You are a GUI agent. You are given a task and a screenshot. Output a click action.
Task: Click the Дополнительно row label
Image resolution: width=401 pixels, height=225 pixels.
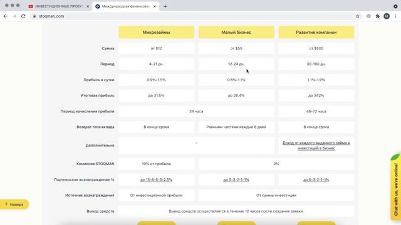[x=100, y=146]
